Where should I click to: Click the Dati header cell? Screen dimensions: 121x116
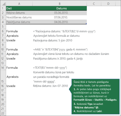pyautogui.click(x=19, y=8)
